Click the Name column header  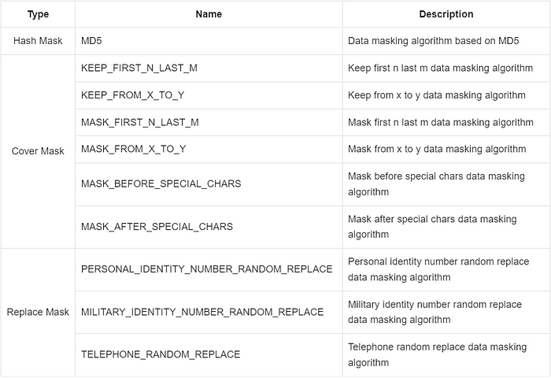tap(209, 14)
